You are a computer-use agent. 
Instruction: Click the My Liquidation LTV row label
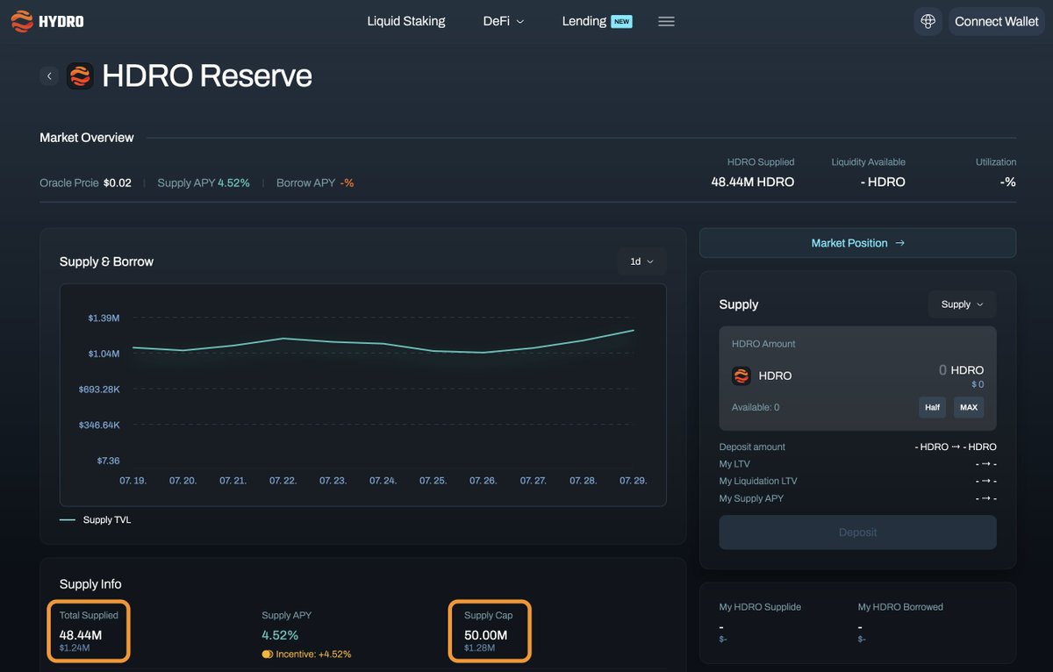(758, 481)
